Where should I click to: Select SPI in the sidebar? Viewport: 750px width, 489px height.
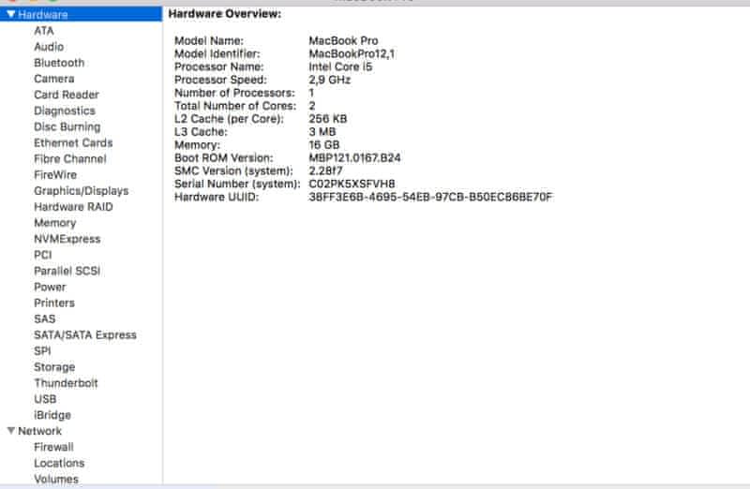(42, 351)
